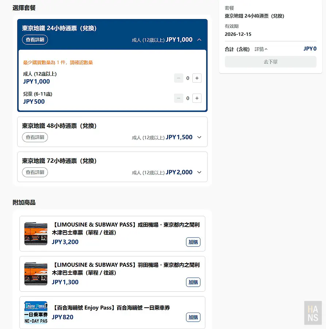Collapse the 詳情 total breakdown
The image size is (326, 329).
261,49
